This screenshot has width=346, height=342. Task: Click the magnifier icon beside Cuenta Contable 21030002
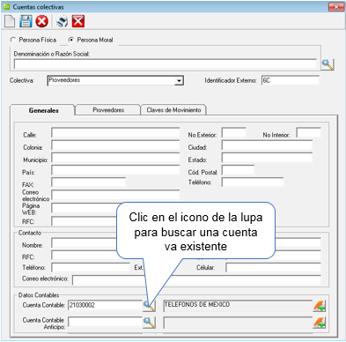[149, 306]
